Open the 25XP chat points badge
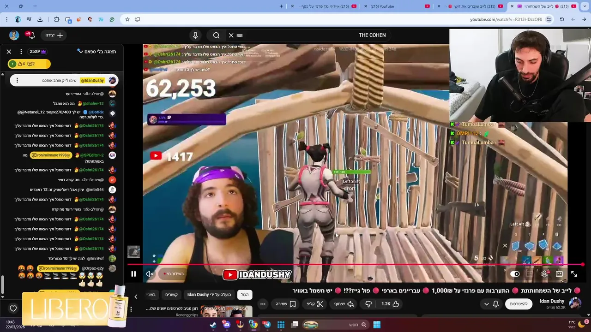Viewport: 591px width, 332px height. (38, 51)
